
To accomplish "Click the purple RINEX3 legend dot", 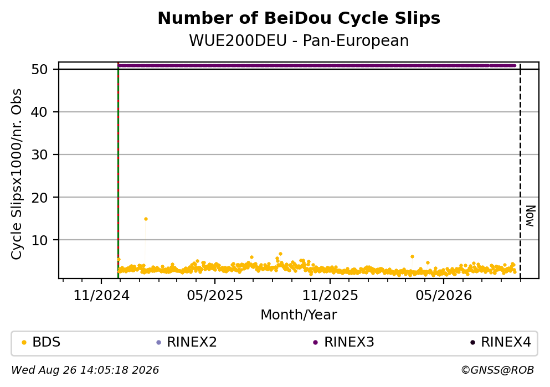I will (315, 343).
